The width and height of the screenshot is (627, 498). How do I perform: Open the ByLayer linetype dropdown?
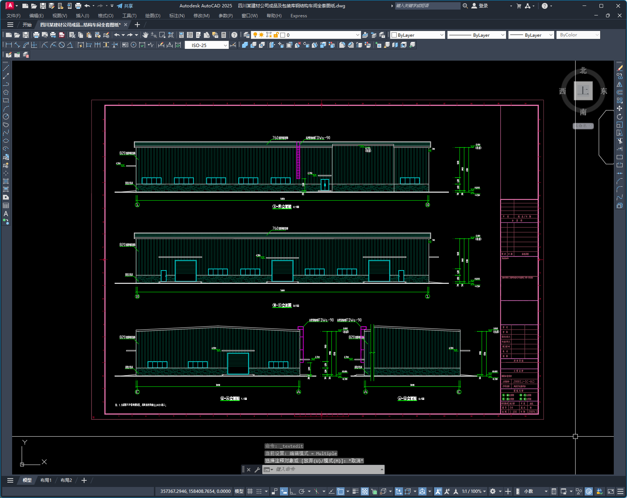[x=477, y=35]
